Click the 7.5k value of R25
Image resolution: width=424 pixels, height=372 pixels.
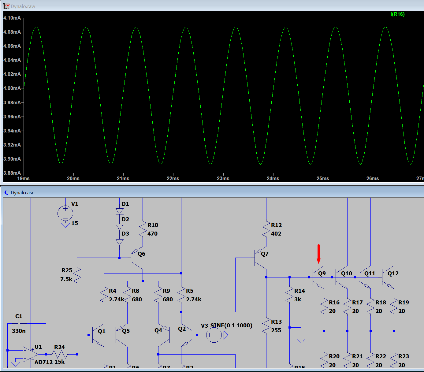coord(66,279)
